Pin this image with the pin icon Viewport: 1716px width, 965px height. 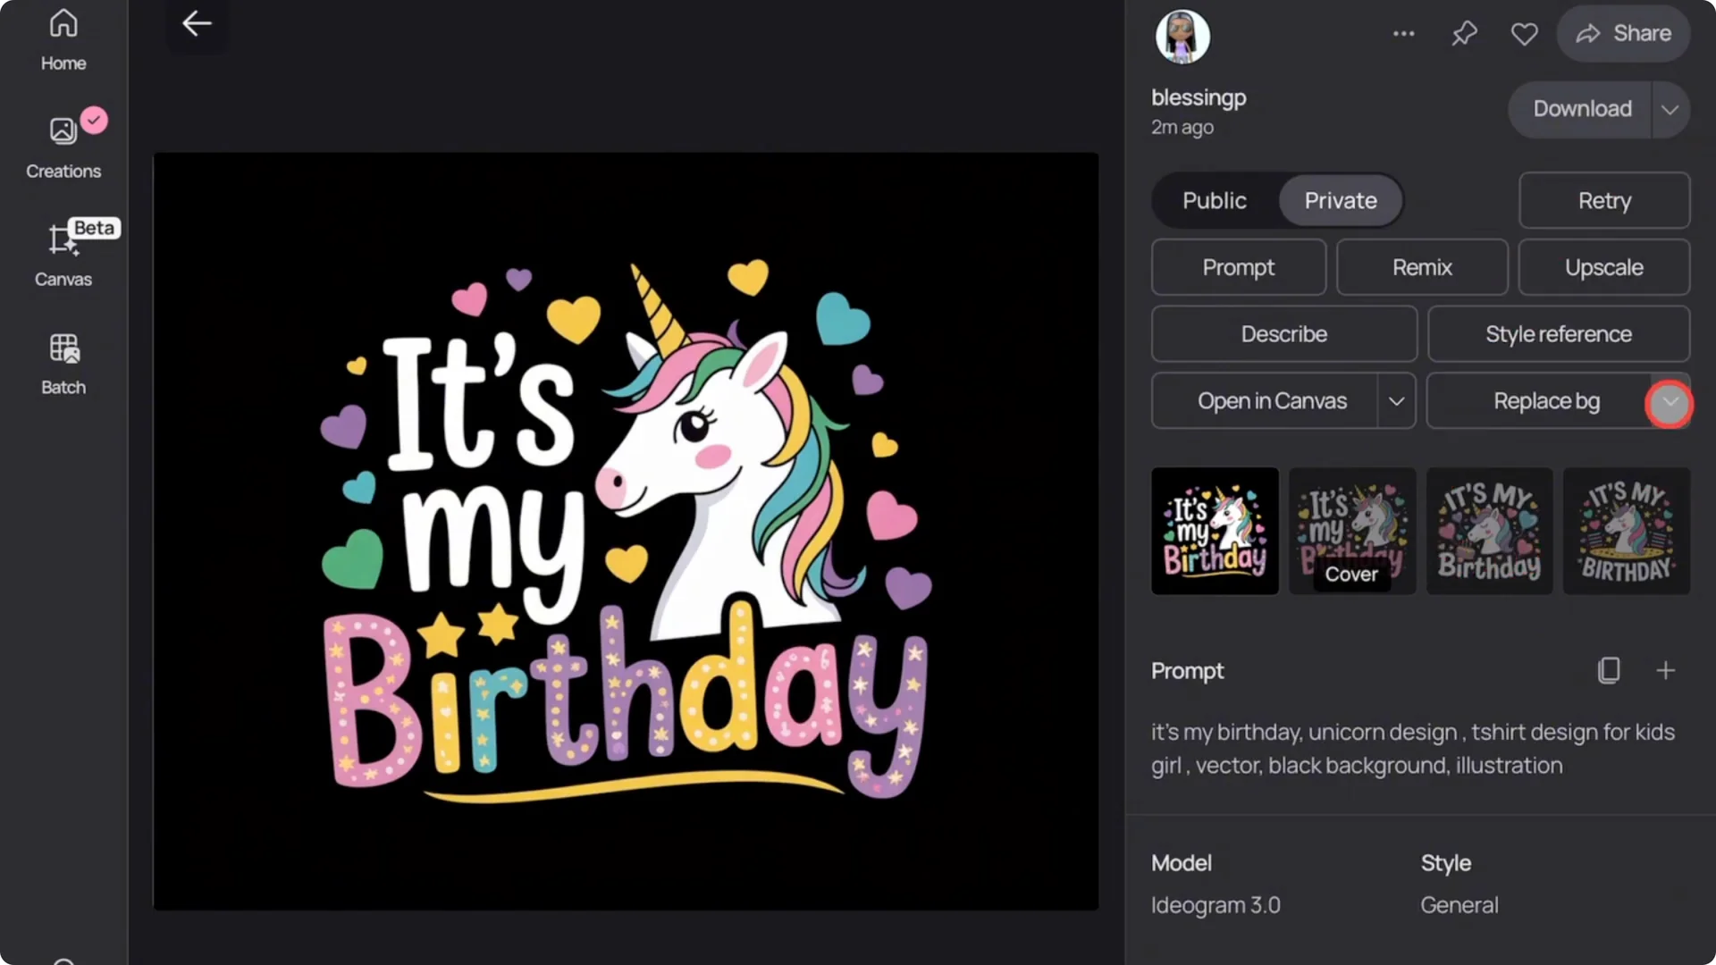coord(1464,34)
